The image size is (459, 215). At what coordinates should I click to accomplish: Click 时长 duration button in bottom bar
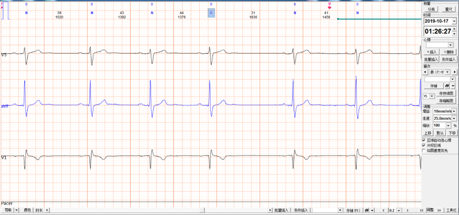pos(39,210)
